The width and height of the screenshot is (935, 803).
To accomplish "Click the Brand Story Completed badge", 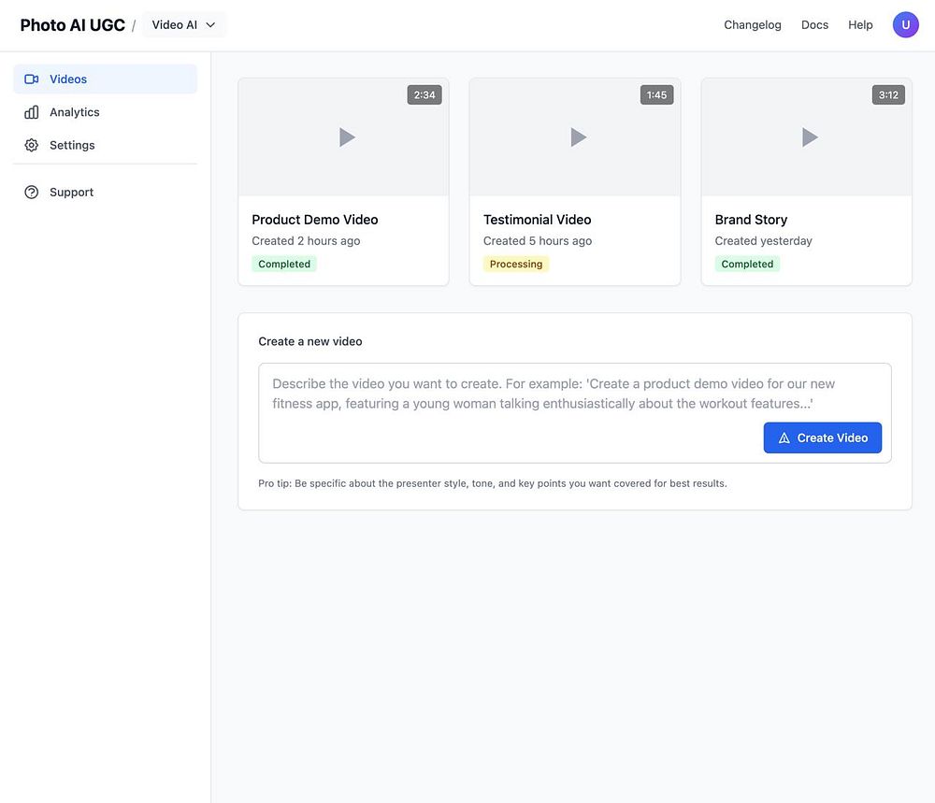I will point(747,265).
